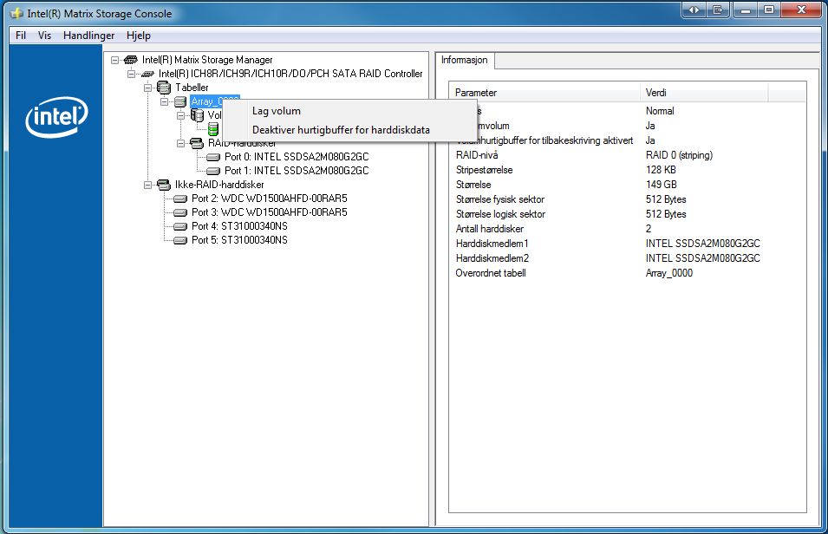Collapse the RAID-harddisker node
The height and width of the screenshot is (534, 828).
pos(180,143)
